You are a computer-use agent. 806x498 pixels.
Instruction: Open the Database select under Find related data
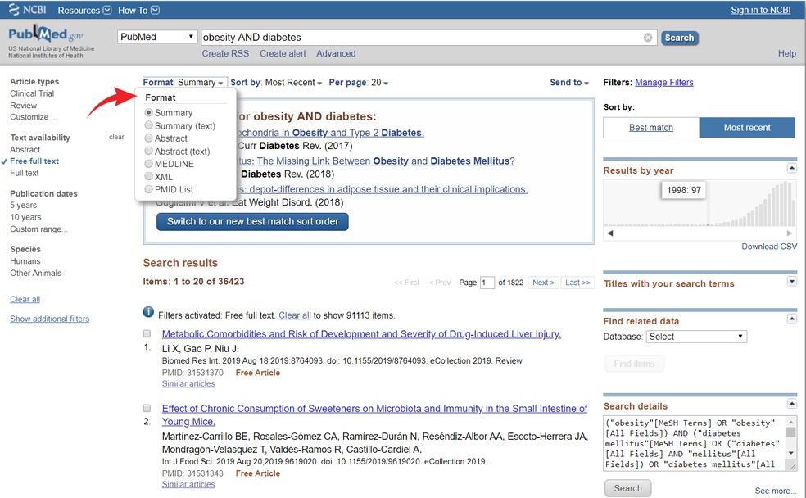(696, 336)
